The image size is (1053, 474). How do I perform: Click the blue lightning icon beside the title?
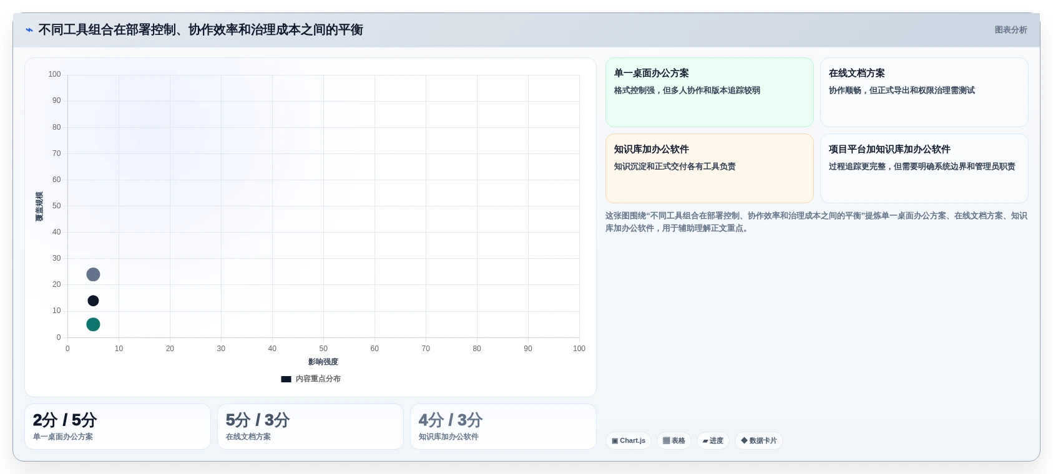pyautogui.click(x=29, y=30)
